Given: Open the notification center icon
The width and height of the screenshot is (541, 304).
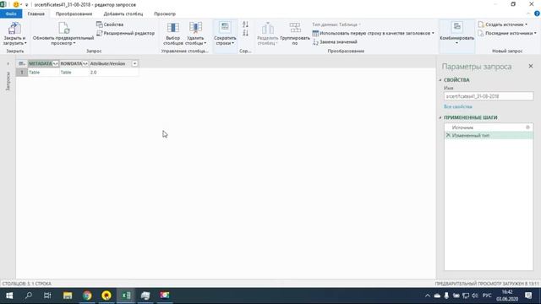Looking at the screenshot, I should tap(528, 296).
